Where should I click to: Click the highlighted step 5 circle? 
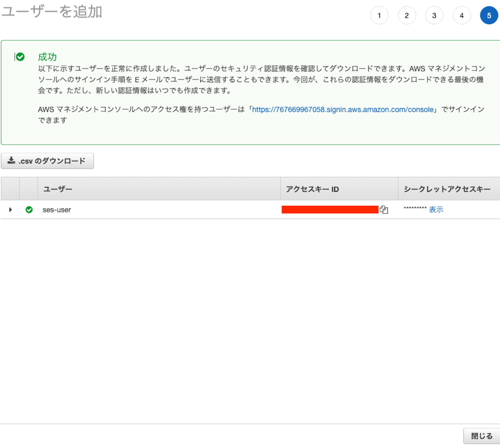click(489, 15)
